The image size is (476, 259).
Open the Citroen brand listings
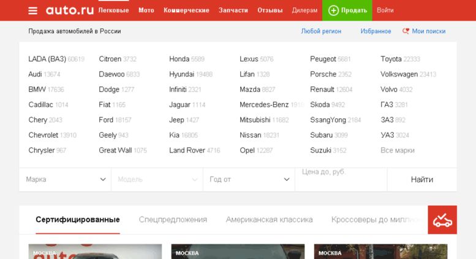[110, 59]
